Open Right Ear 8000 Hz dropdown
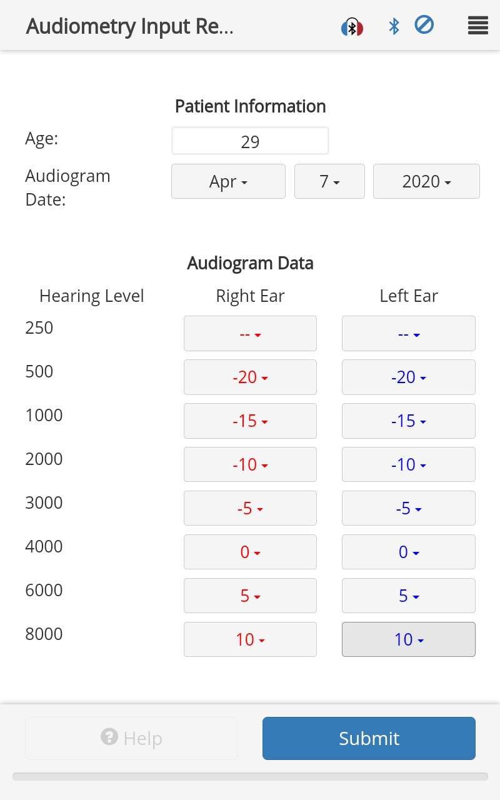 click(250, 640)
